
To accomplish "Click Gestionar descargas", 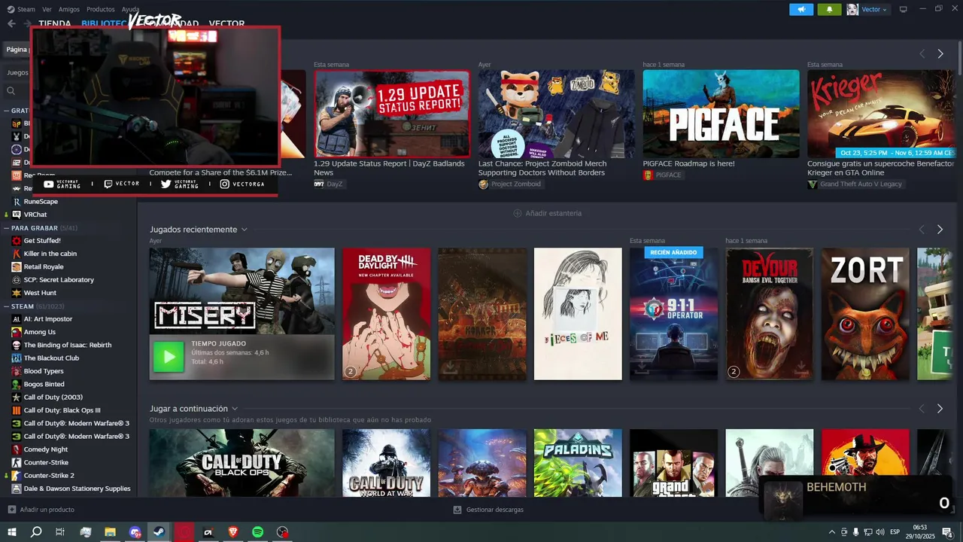I will point(488,510).
